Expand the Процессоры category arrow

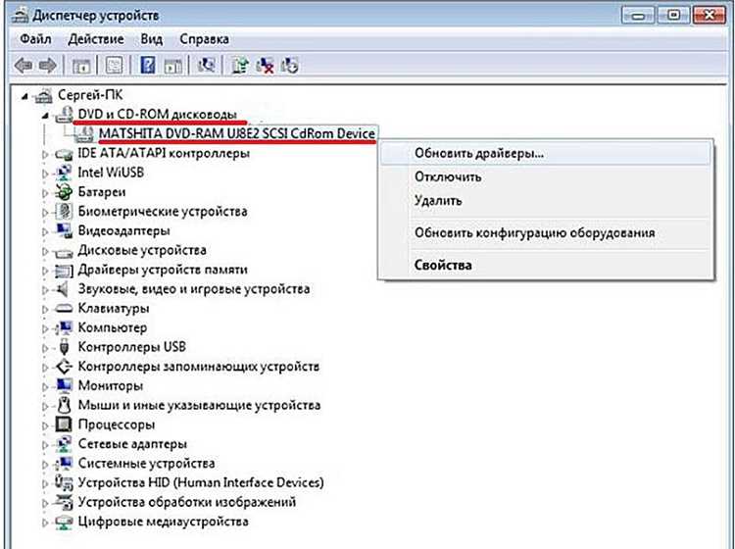tap(45, 425)
